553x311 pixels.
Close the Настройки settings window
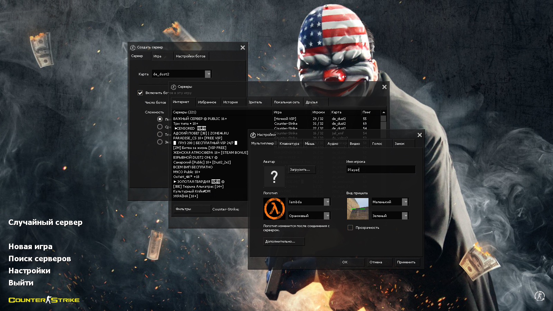tap(420, 135)
